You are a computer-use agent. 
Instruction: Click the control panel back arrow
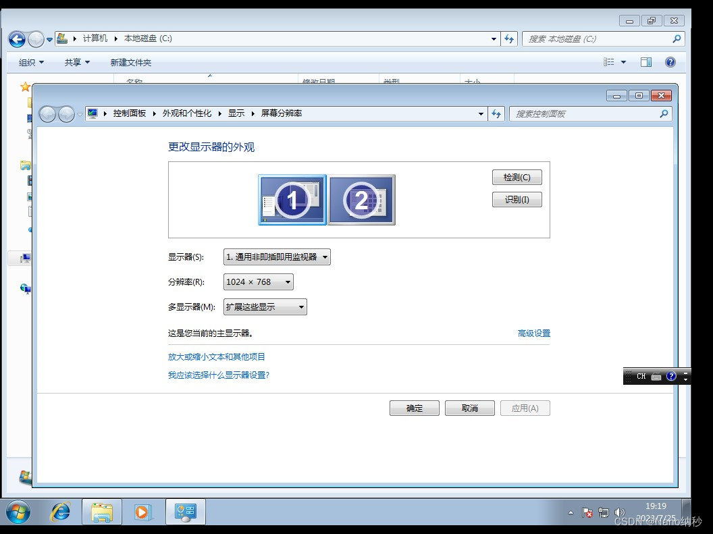coord(47,114)
